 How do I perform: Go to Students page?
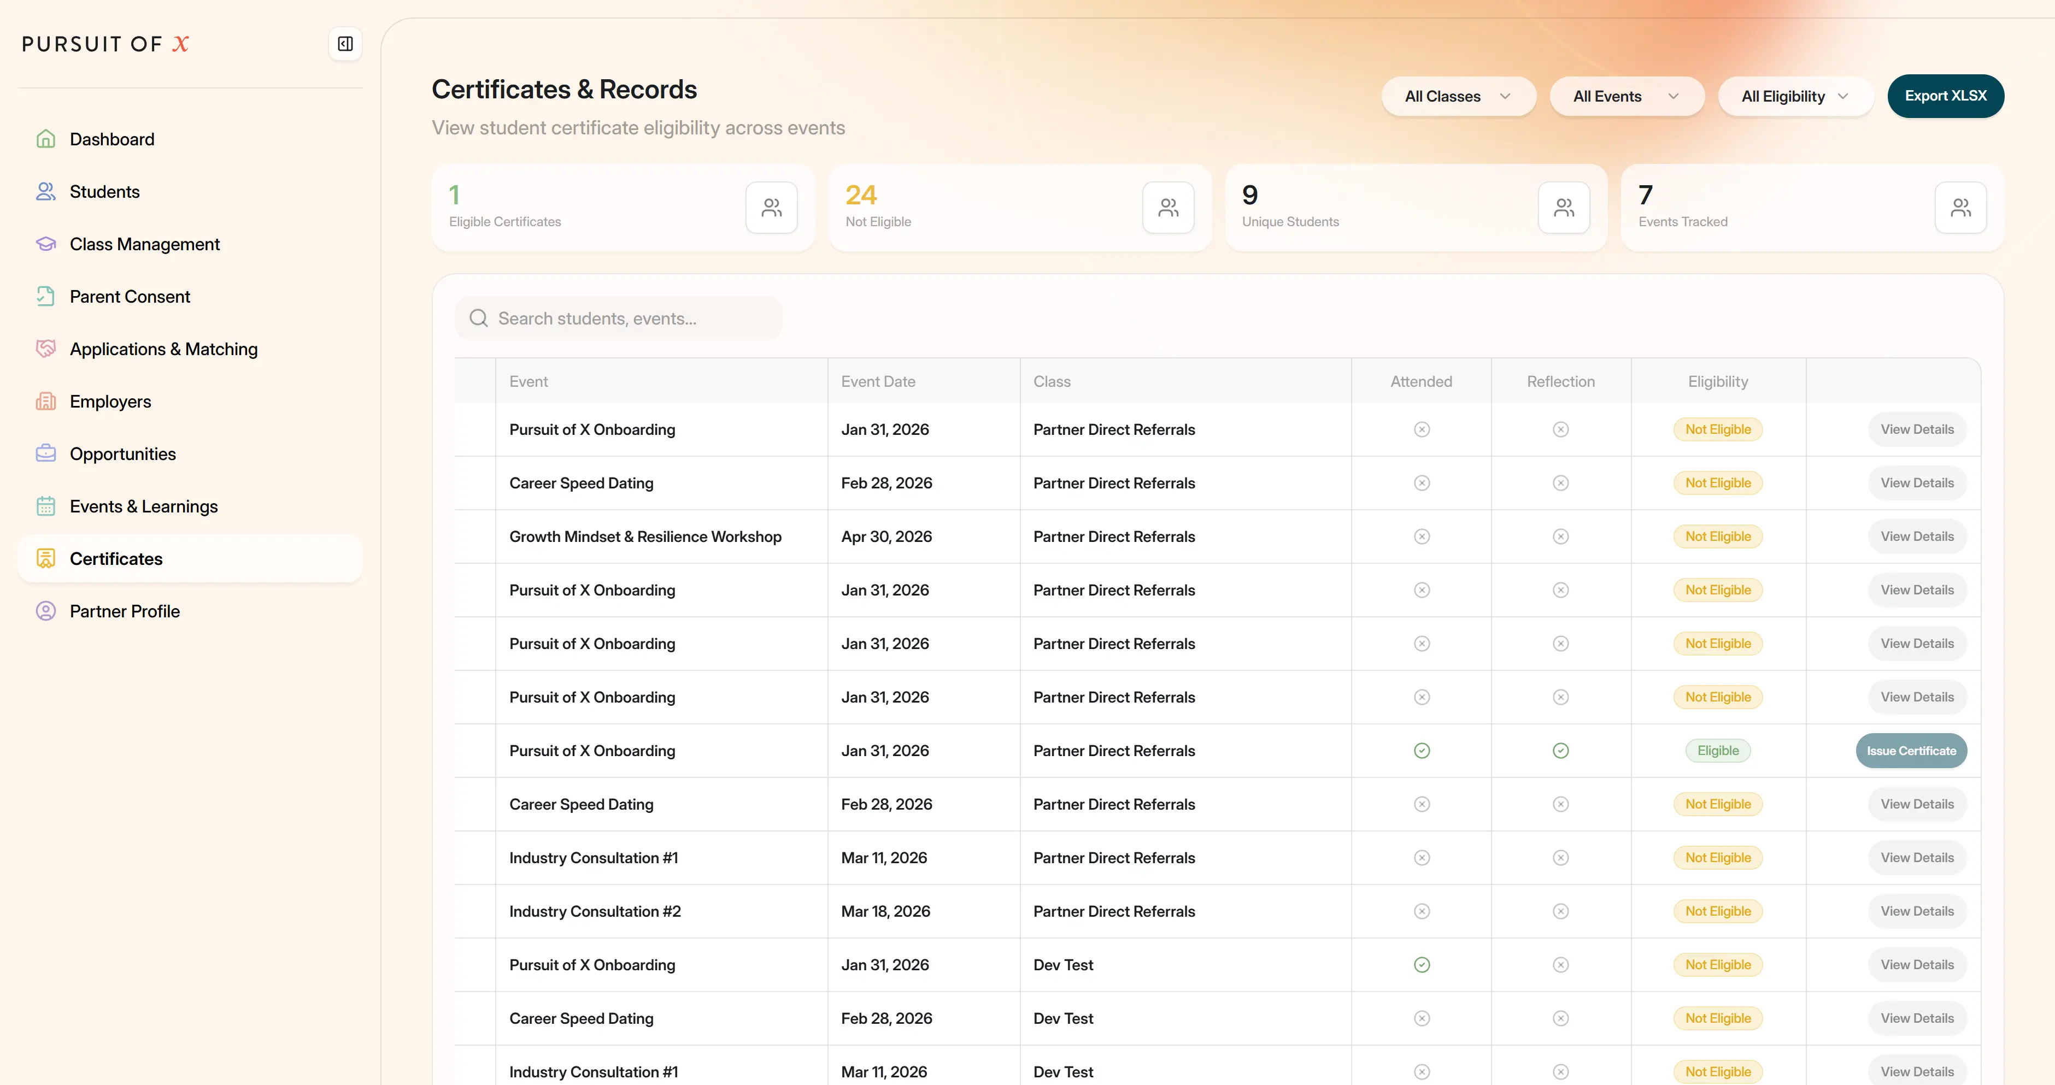tap(190, 191)
